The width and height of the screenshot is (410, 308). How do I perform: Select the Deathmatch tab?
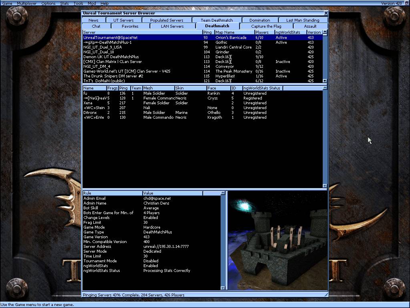coord(217,26)
